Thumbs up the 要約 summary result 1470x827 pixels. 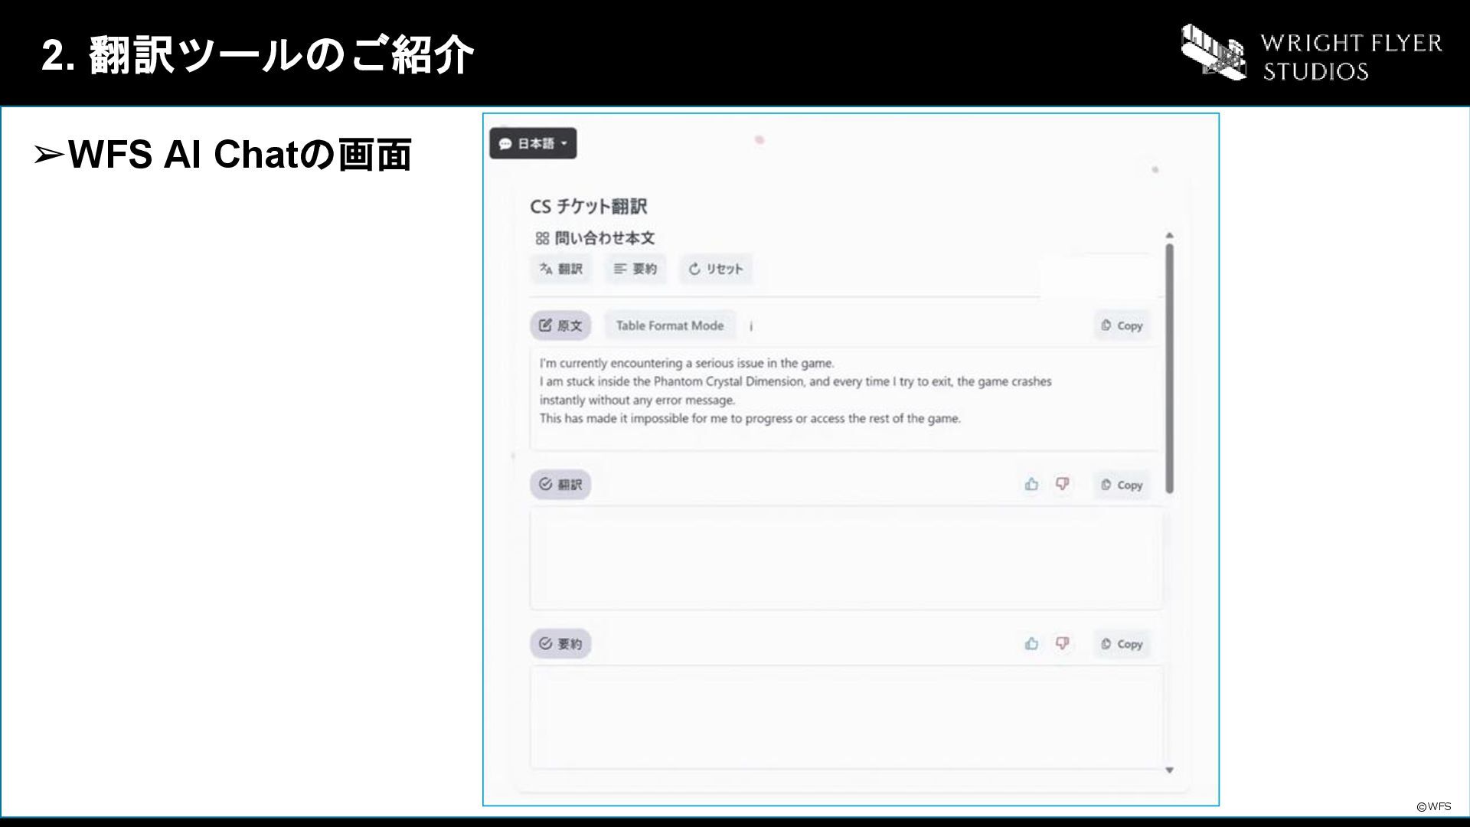pyautogui.click(x=1031, y=643)
